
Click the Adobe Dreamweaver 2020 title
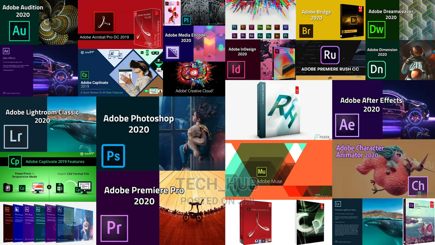[391, 14]
